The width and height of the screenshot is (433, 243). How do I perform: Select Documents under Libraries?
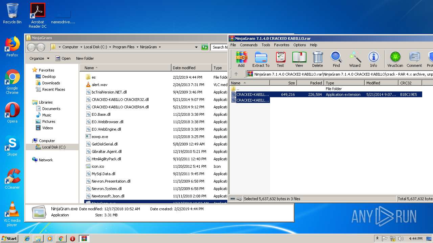(x=51, y=109)
